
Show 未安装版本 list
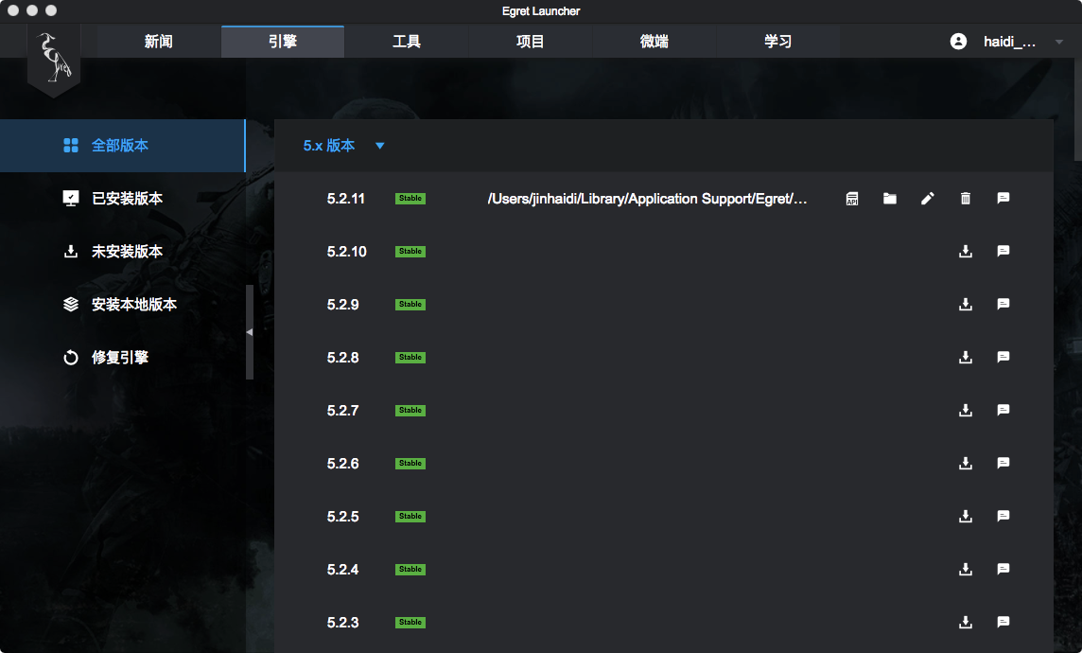click(122, 251)
